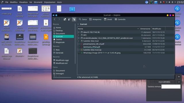Click the Dolphin window icon in top panel
Viewport: 184px width, 103px height.
pyautogui.click(x=156, y=2)
